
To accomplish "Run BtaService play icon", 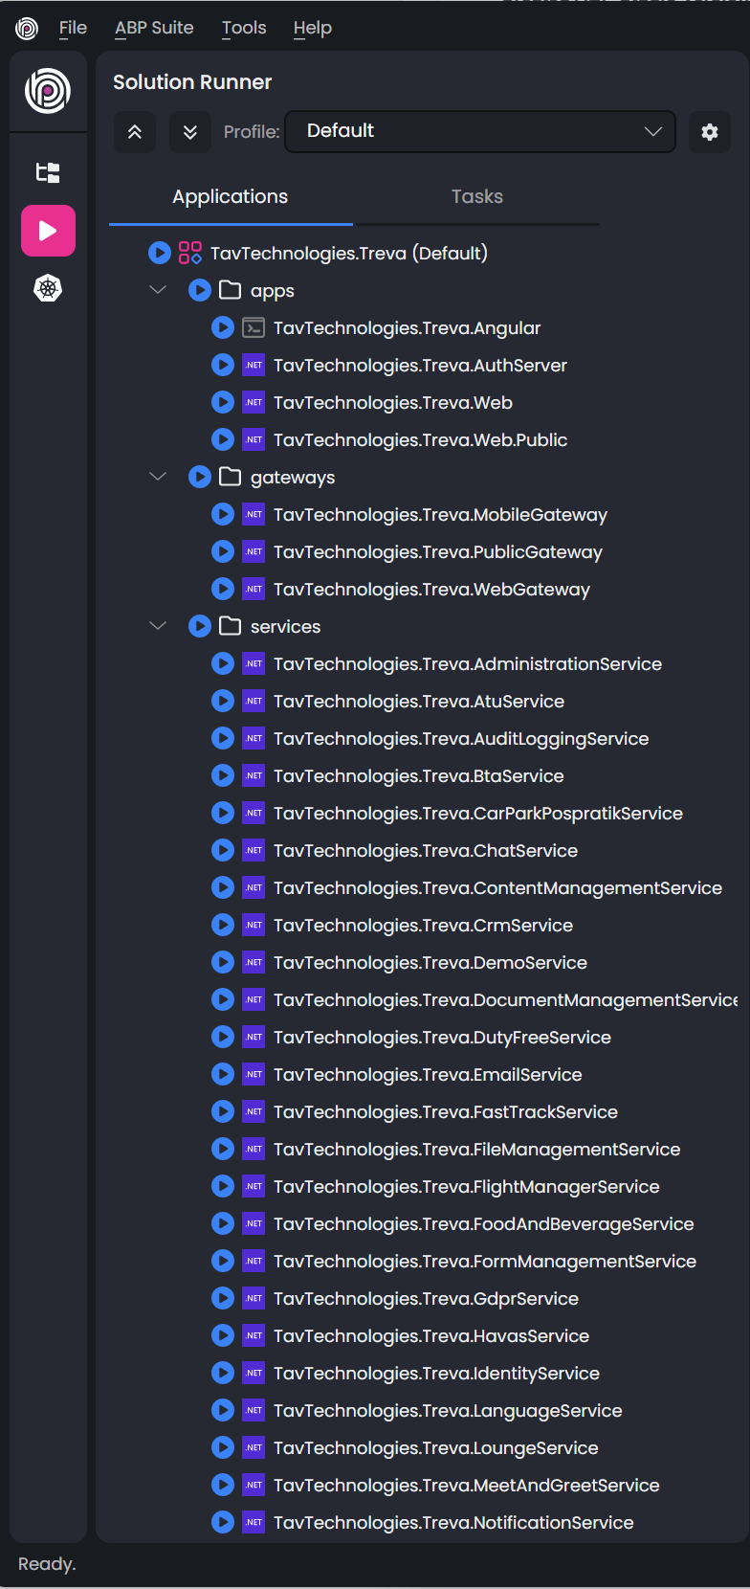I will [x=223, y=775].
